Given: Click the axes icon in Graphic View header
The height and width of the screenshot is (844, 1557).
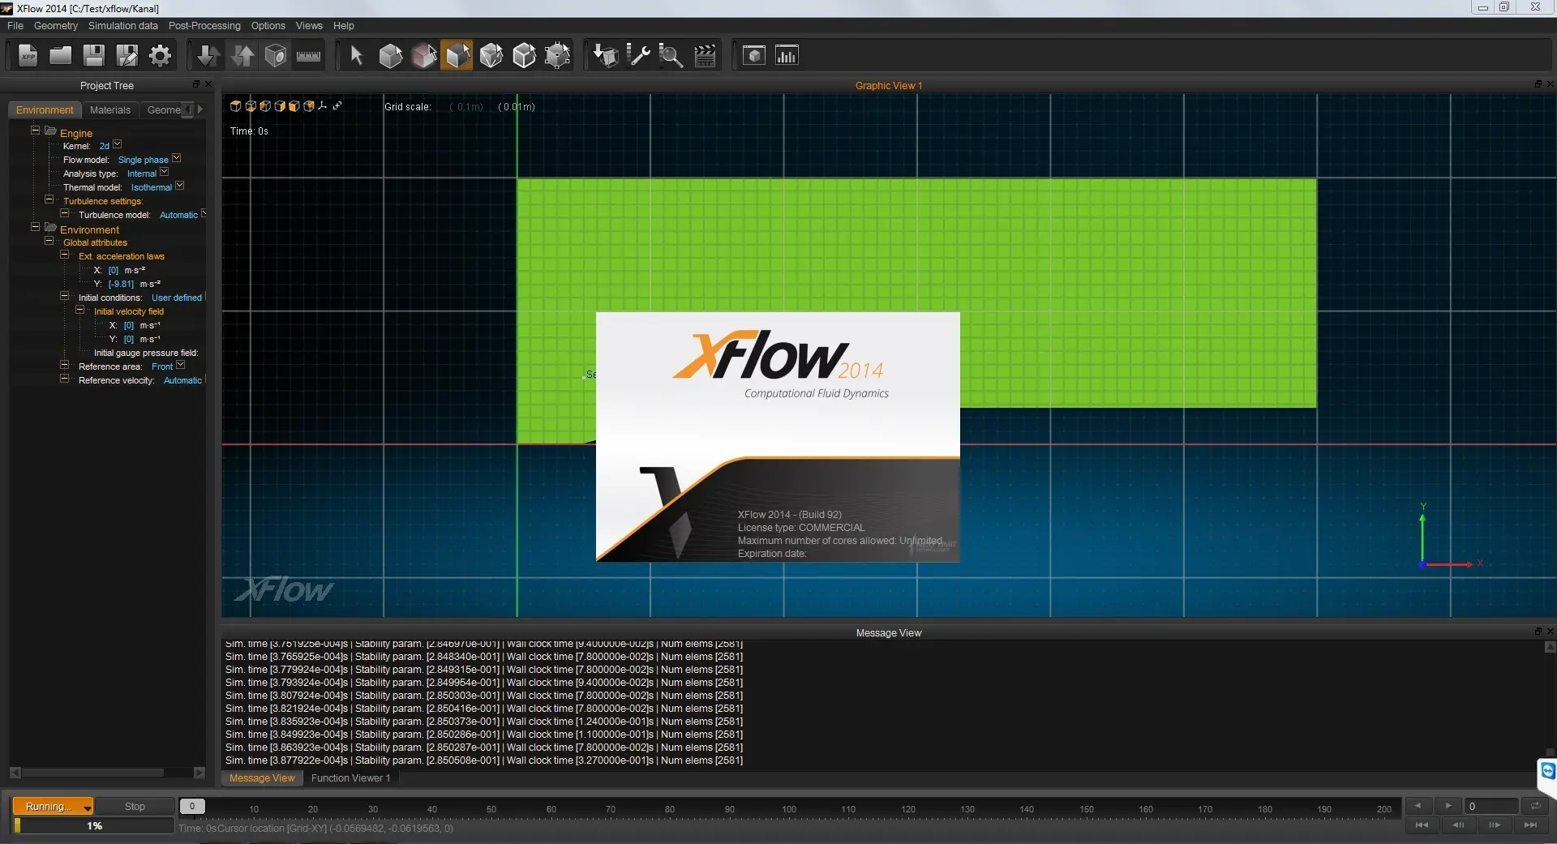Looking at the screenshot, I should pos(323,106).
